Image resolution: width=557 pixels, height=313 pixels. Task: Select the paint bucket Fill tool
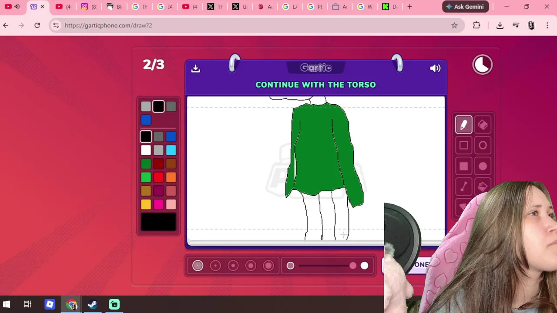(x=483, y=187)
